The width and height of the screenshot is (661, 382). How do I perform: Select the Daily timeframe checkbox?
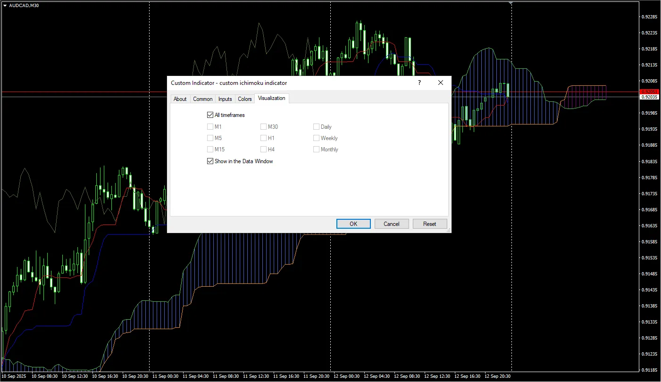(x=316, y=126)
